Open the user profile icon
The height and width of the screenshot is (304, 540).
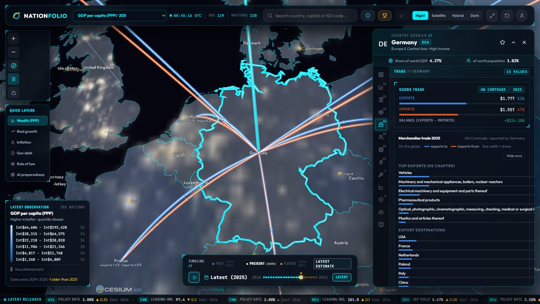pyautogui.click(x=522, y=16)
